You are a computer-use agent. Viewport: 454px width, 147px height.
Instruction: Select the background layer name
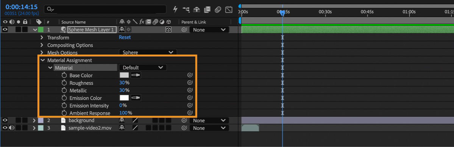point(81,120)
